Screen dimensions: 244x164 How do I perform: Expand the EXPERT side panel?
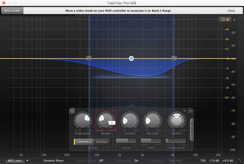click(192, 130)
